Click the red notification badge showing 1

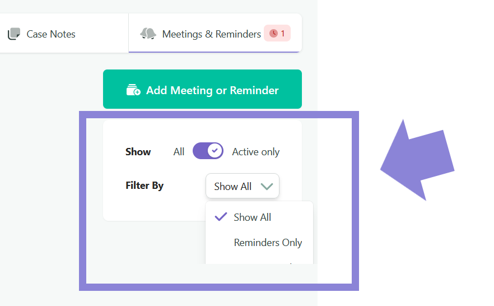click(277, 33)
